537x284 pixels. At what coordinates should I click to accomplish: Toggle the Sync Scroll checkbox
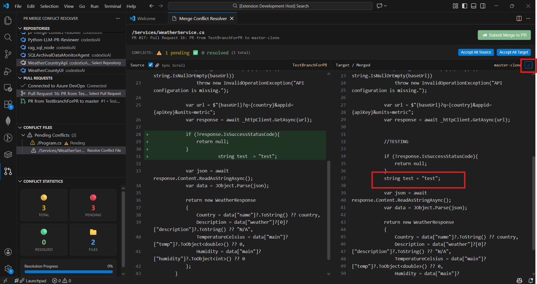coord(151,65)
